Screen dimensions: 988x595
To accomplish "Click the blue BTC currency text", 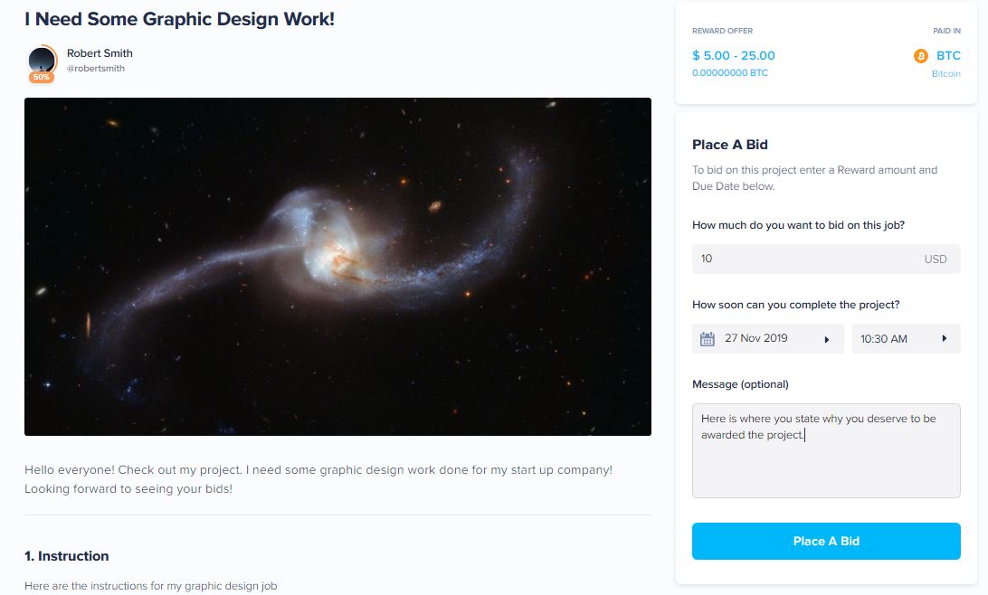I will point(948,56).
